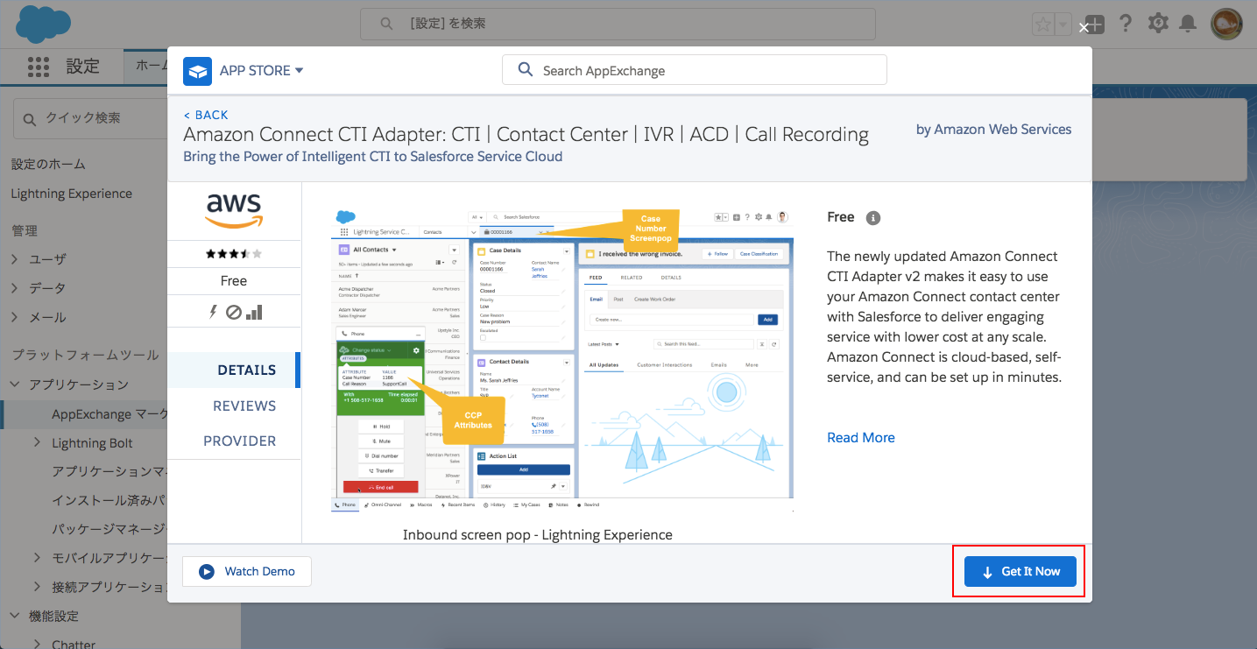Click the fourth rating star
The width and height of the screenshot is (1257, 649).
coord(246,254)
